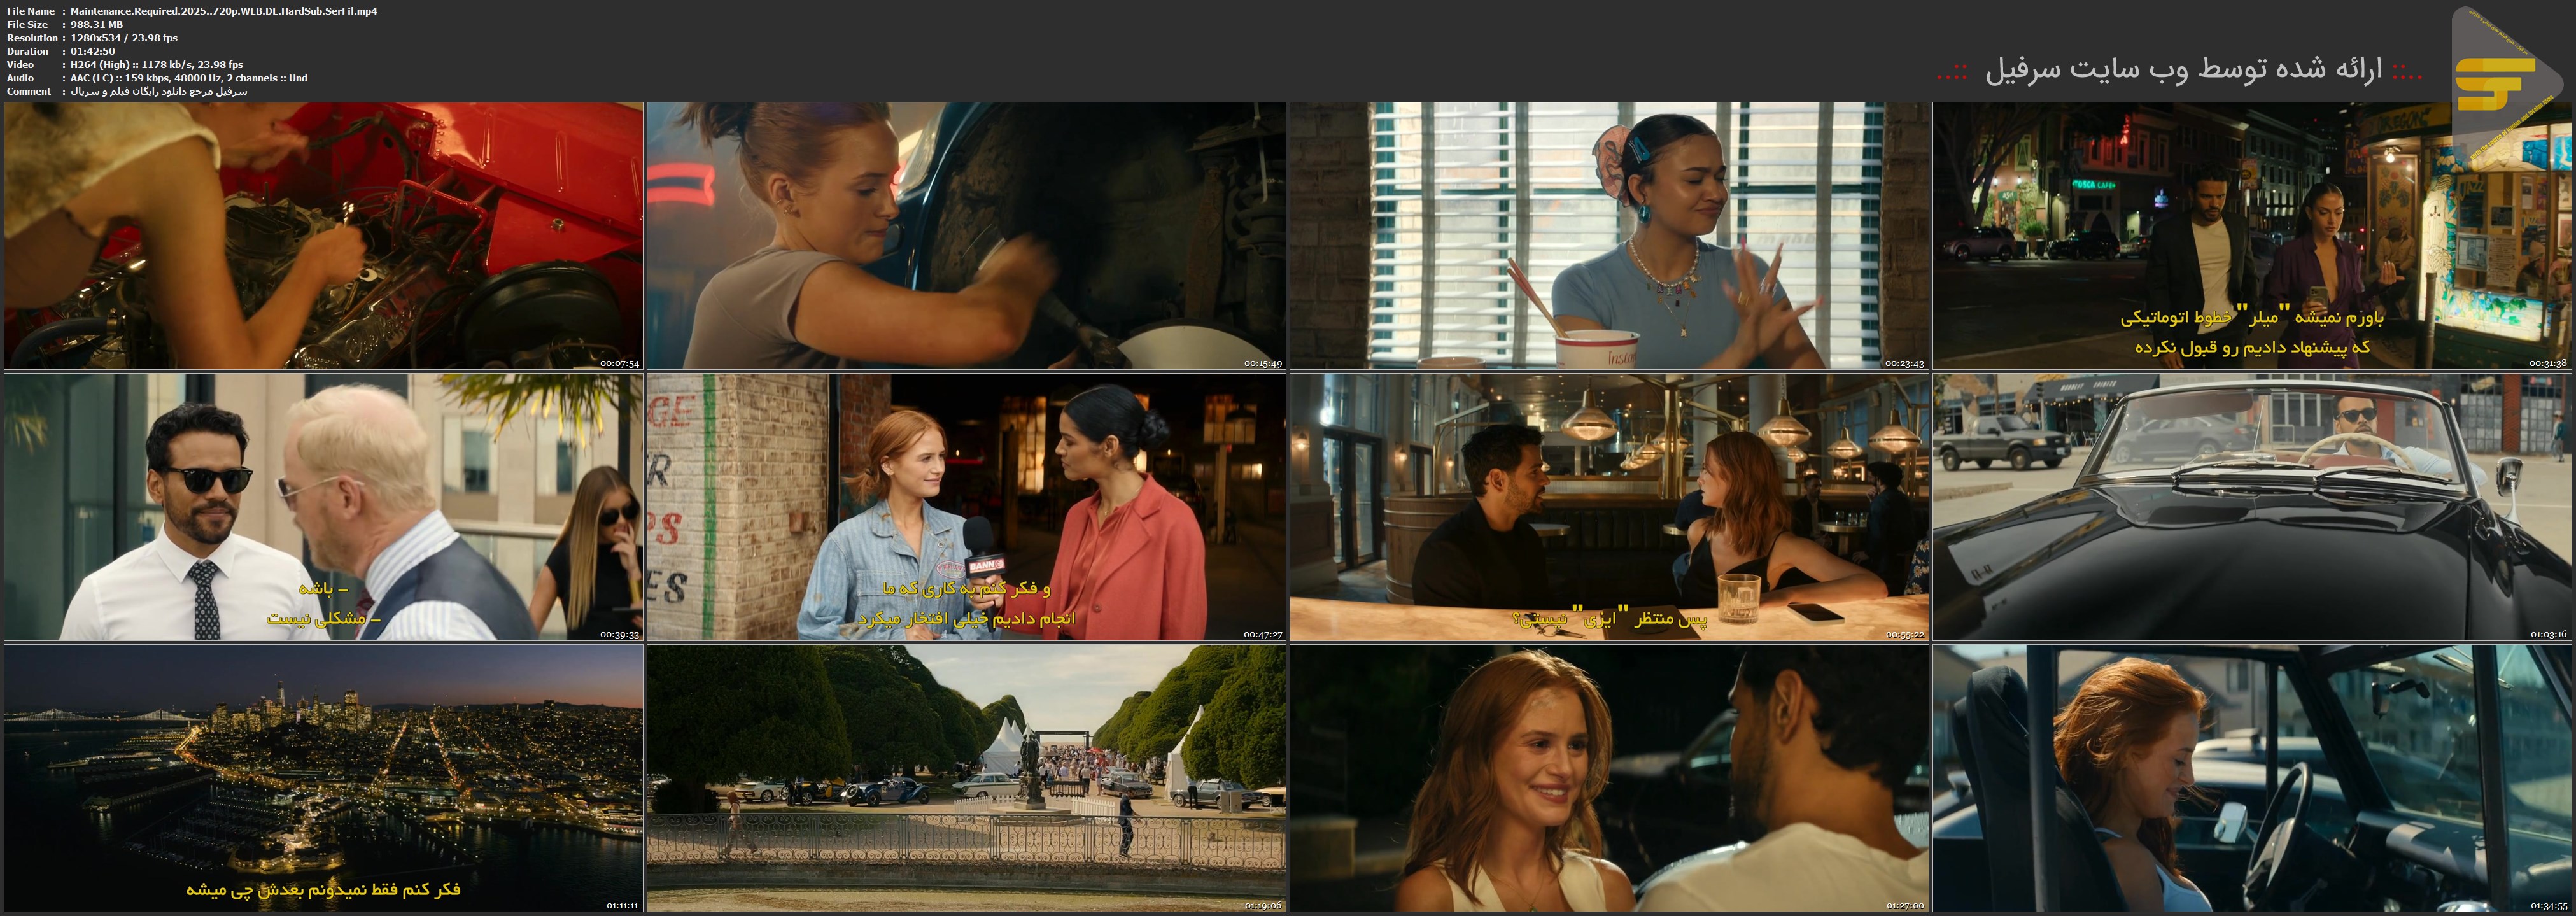
Task: Click the garden car show thumbnail
Action: [966, 778]
